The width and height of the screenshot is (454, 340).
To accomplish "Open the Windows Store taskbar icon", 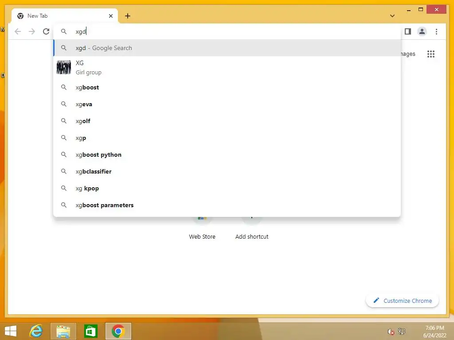I will click(x=90, y=331).
